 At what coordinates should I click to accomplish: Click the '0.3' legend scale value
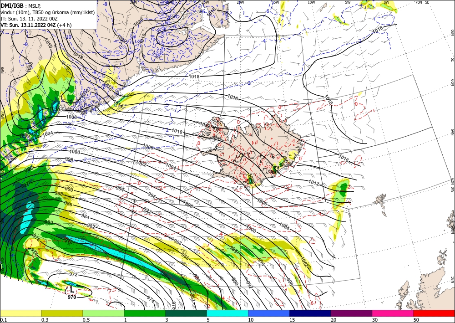(45, 320)
